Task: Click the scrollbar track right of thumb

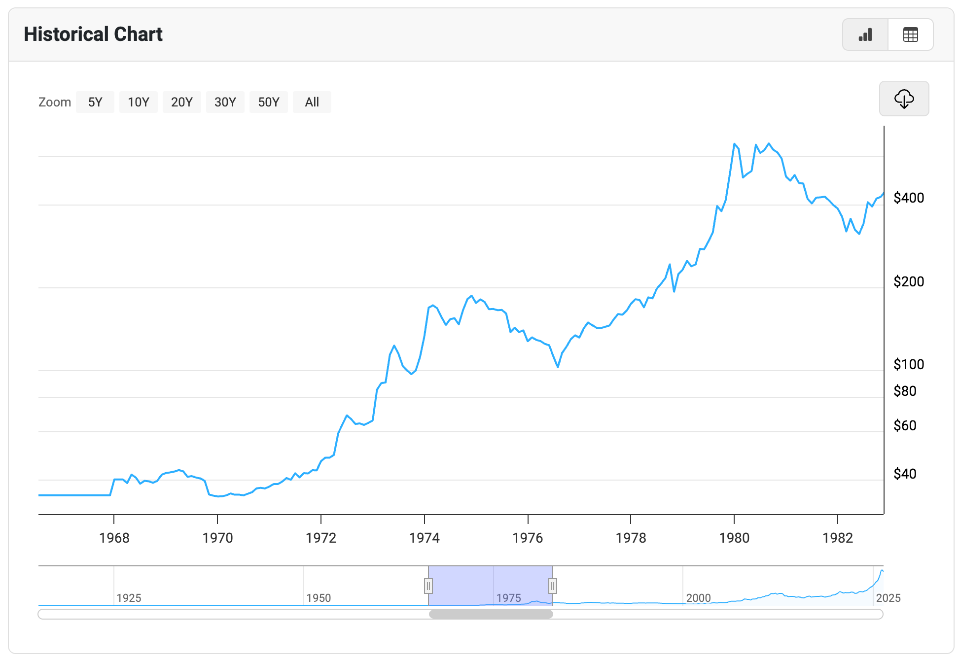Action: 715,614
